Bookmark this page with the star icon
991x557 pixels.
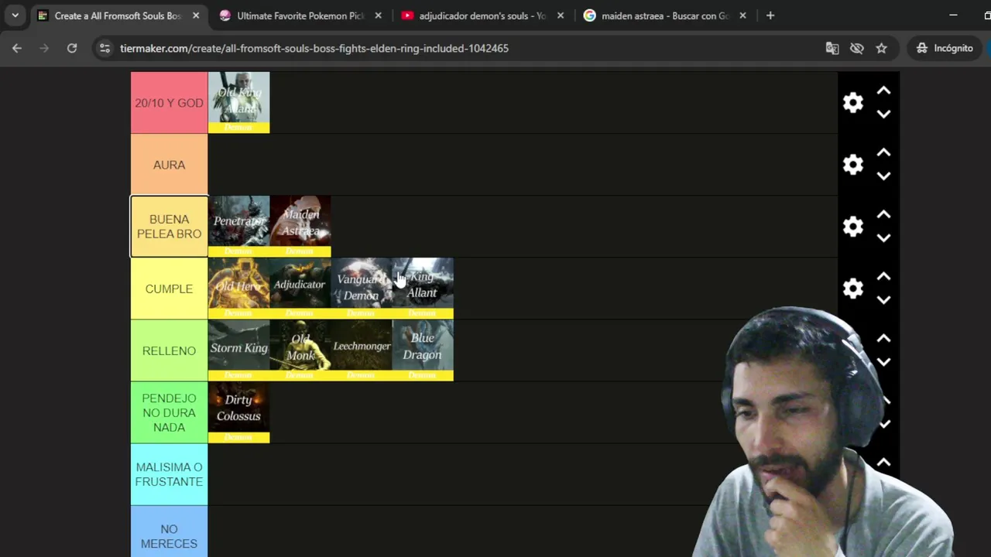pyautogui.click(x=881, y=48)
